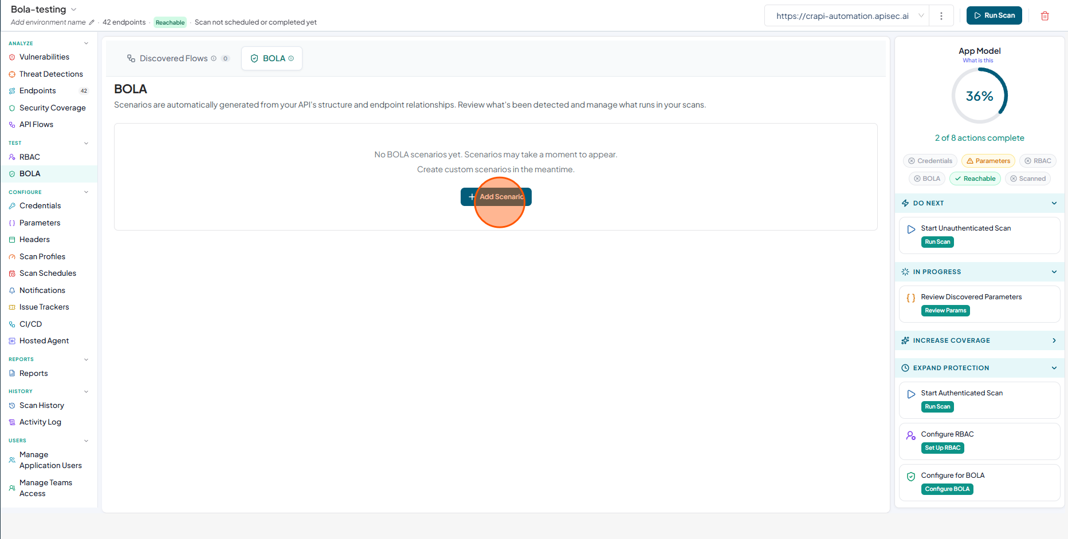Screen dimensions: 1068x539
Task: Open the Bola-testing application dropdown
Action: [73, 10]
